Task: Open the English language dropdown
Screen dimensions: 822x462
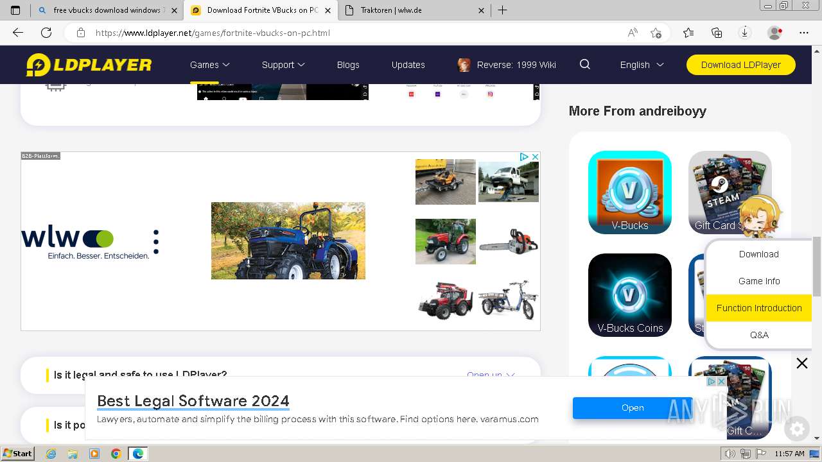Action: point(642,65)
